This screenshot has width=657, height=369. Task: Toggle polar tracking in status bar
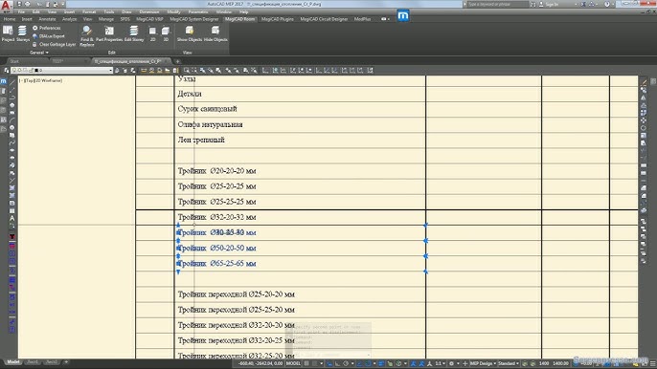point(346,363)
